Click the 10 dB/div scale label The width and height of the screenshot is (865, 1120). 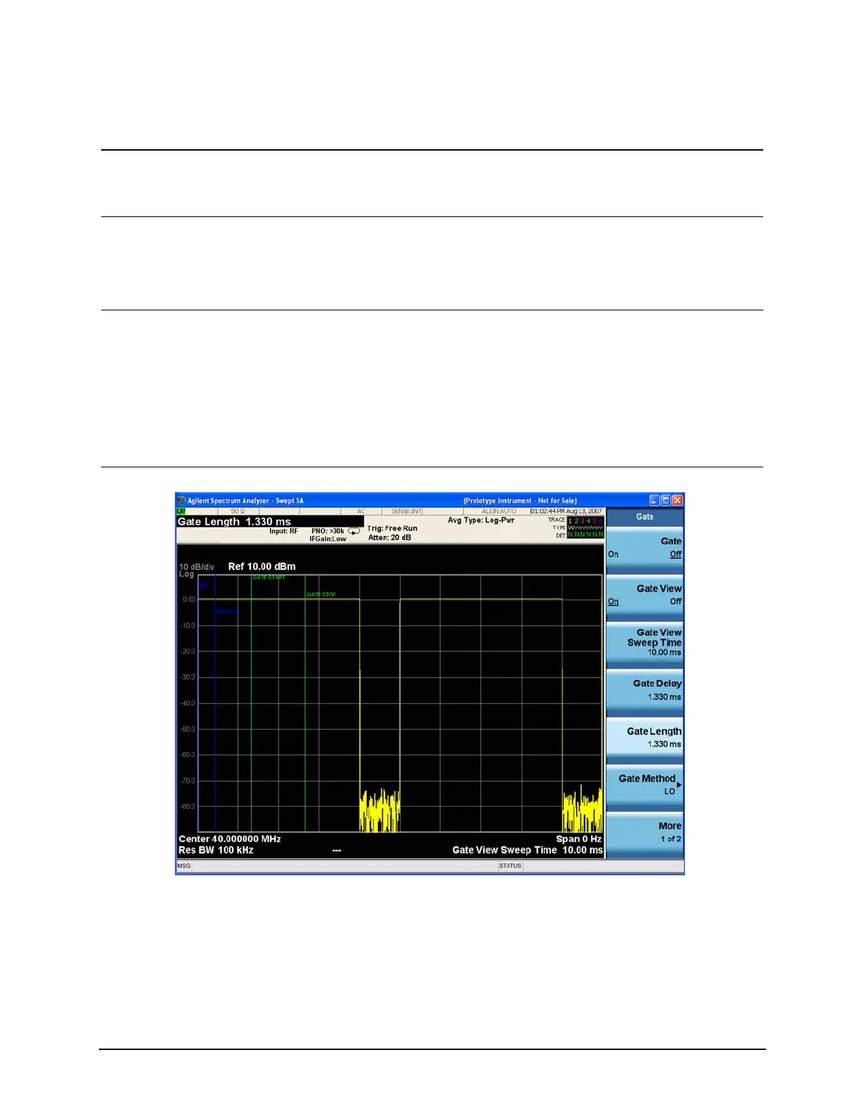click(196, 567)
